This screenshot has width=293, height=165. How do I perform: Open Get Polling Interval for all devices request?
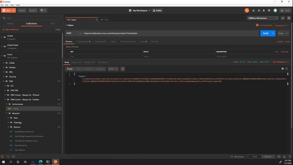click(29, 136)
